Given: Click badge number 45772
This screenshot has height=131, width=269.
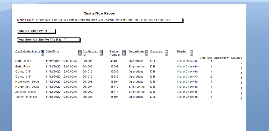Looking at the screenshot, I should click(114, 87).
